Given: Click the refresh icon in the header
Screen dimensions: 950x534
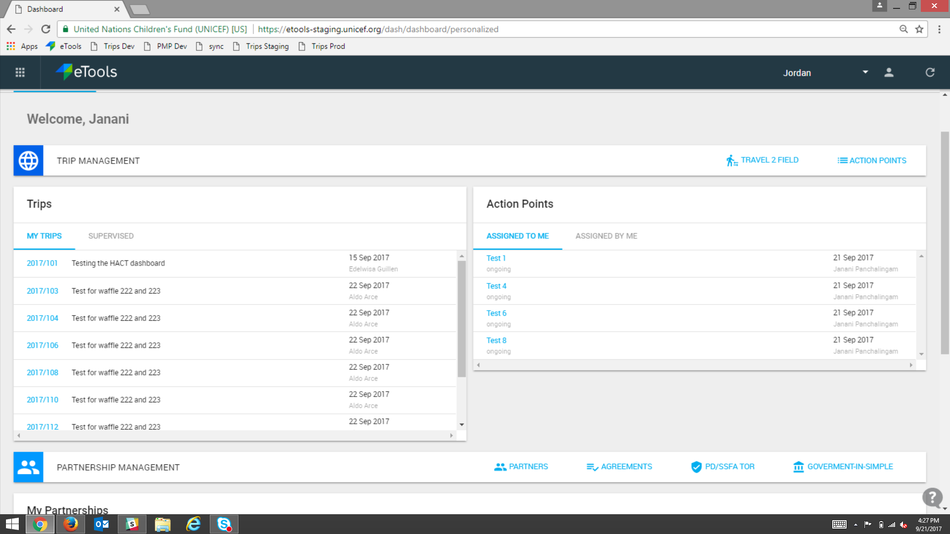Looking at the screenshot, I should pos(930,72).
